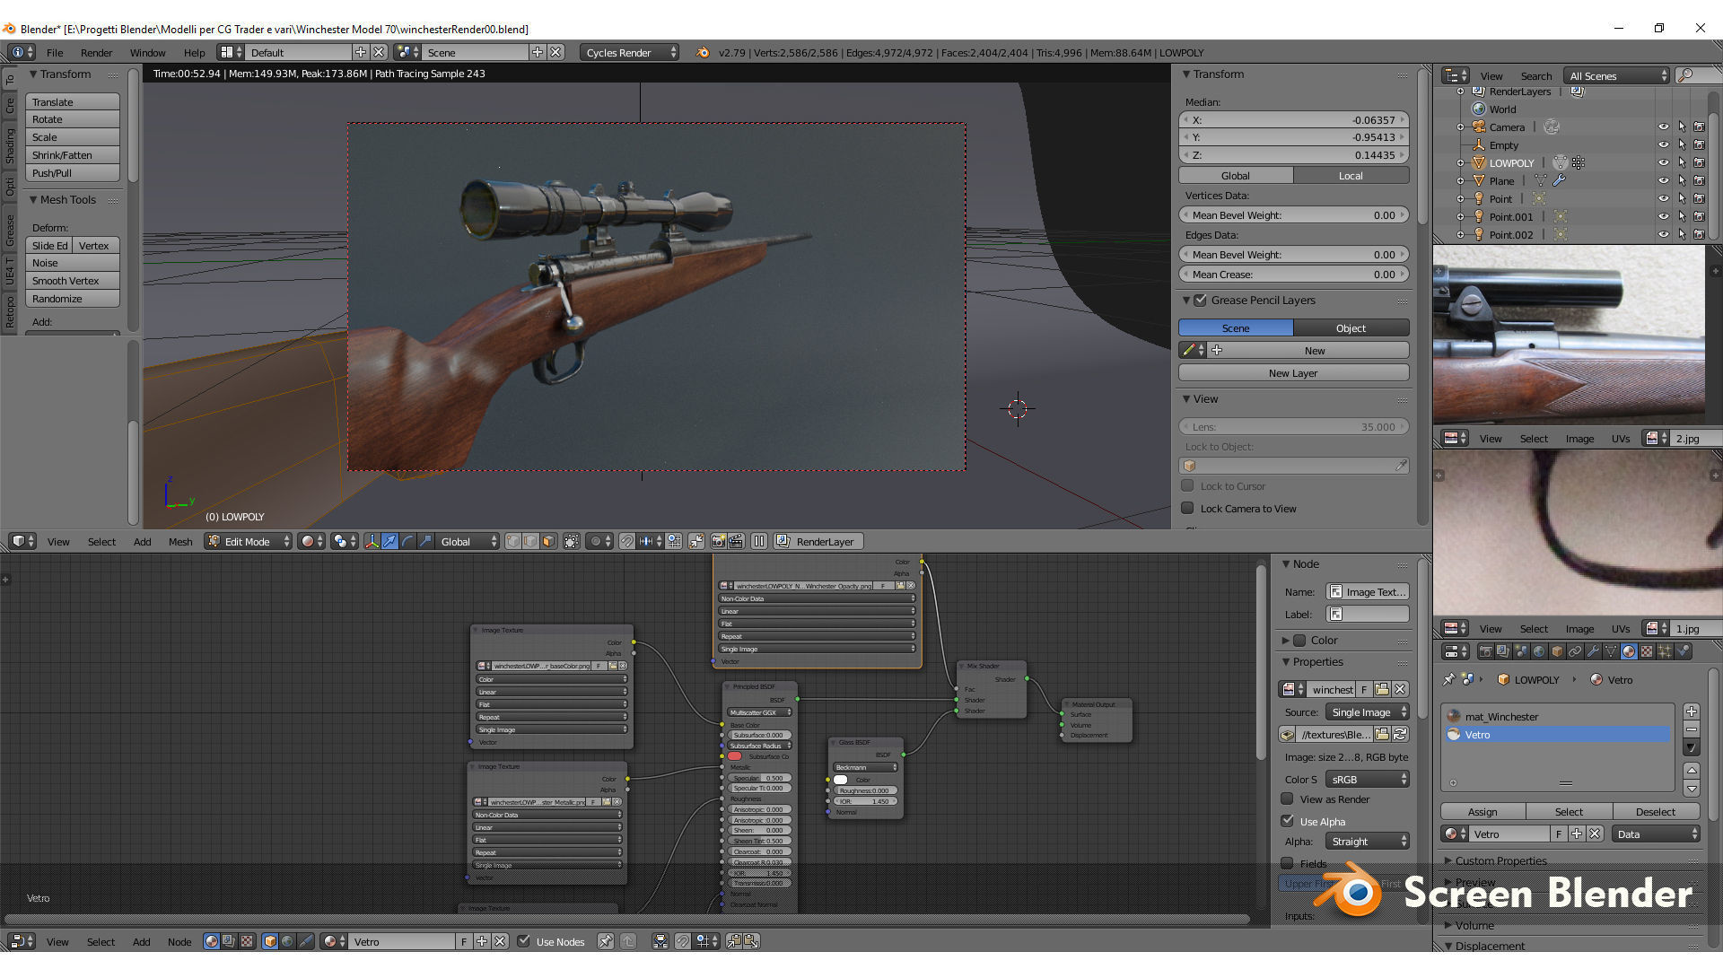Adjust the vertices Mean Bevel Weight slider
Viewport: 1723px width, 969px height.
pos(1293,215)
